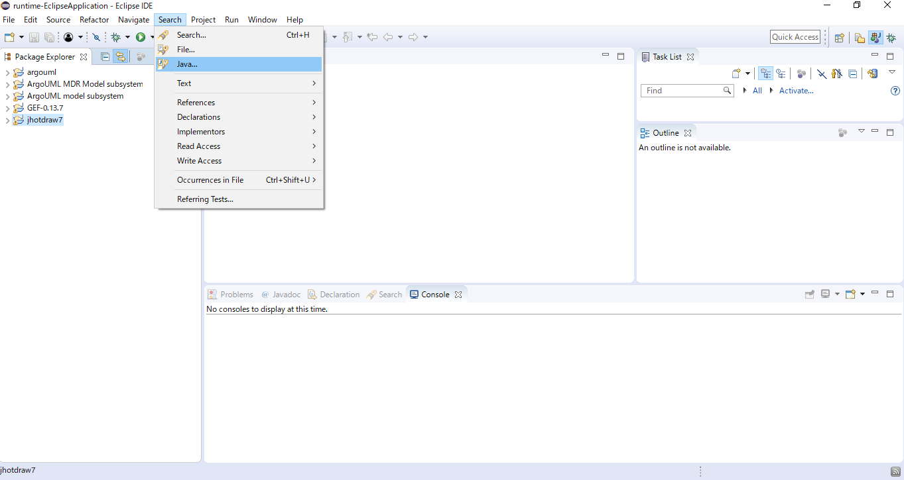
Task: Choose File... from the Search menu
Action: 239,50
